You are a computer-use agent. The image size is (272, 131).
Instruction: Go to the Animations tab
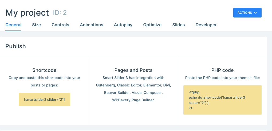(91, 25)
